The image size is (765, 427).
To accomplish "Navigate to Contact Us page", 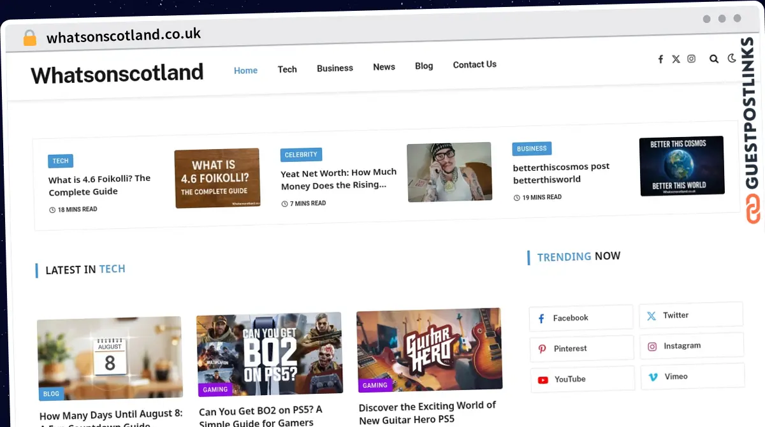I will coord(474,64).
